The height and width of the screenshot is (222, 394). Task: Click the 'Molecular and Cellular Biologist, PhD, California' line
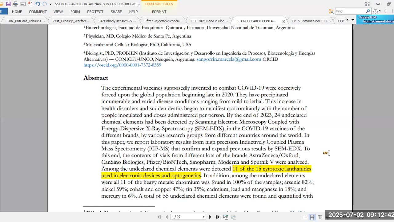tap(138, 44)
